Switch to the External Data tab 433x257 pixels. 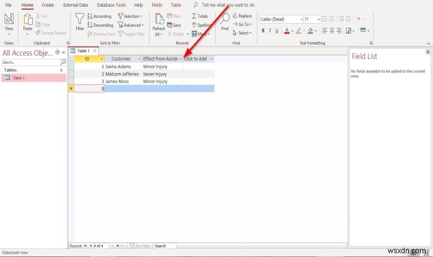(x=75, y=5)
